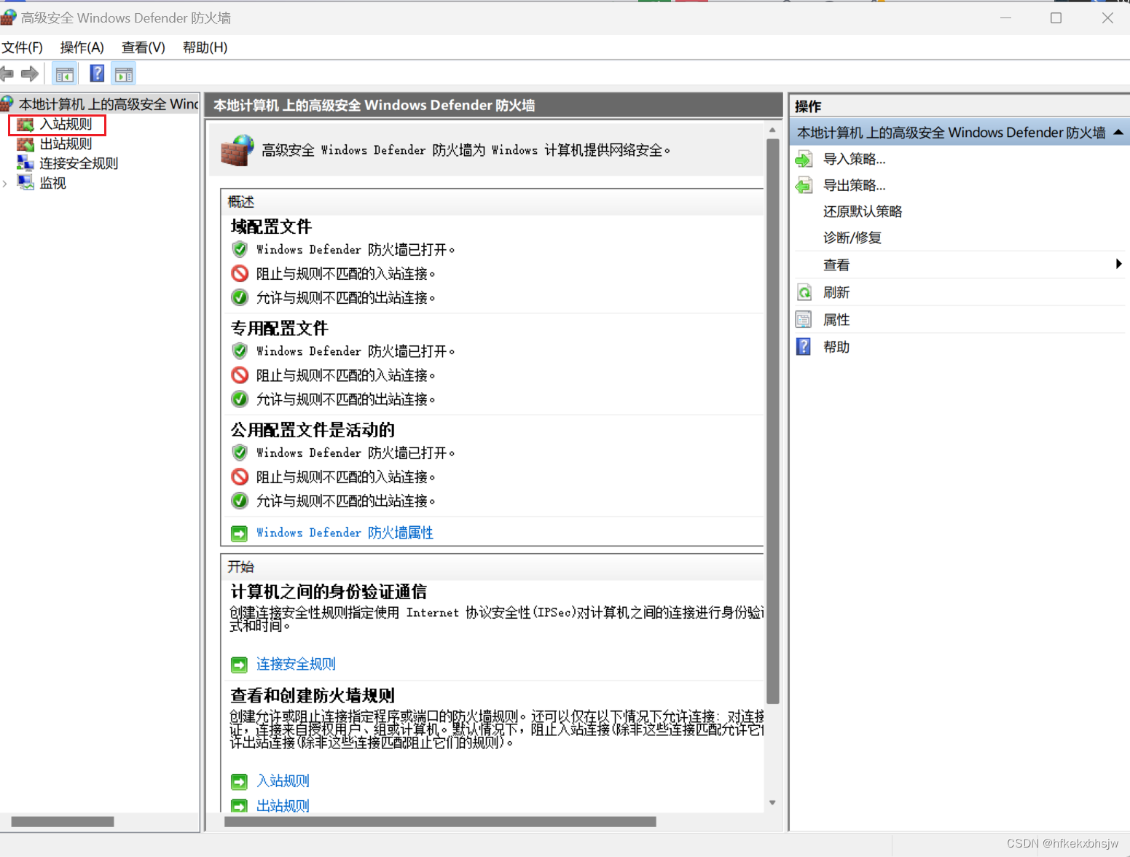Open the 帮助(H) menu
Screen dimensions: 1130x857
(x=205, y=47)
